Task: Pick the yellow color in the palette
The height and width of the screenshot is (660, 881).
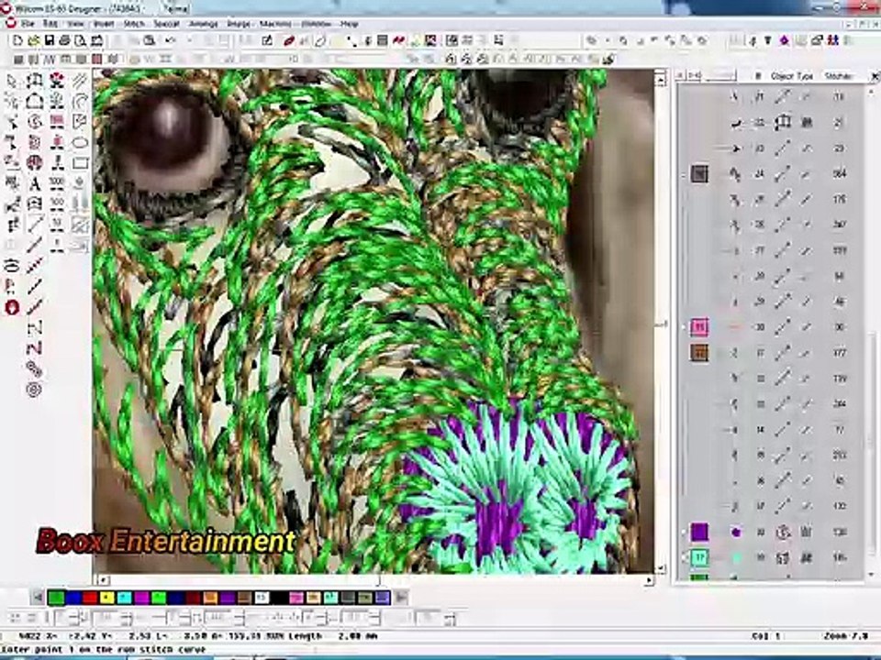Action: pos(106,598)
